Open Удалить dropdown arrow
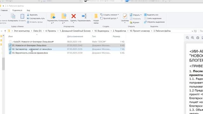Viewport: 203px width, 114px height. coord(73,23)
